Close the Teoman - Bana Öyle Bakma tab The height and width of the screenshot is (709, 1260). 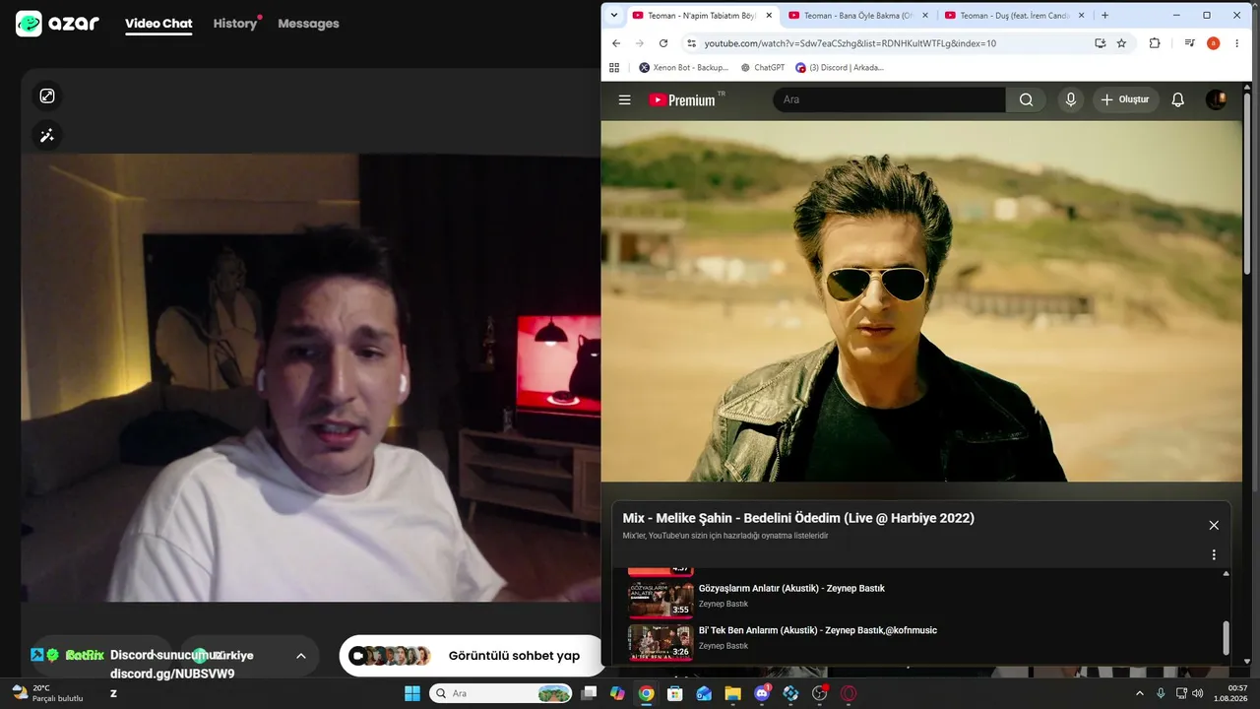coord(923,16)
